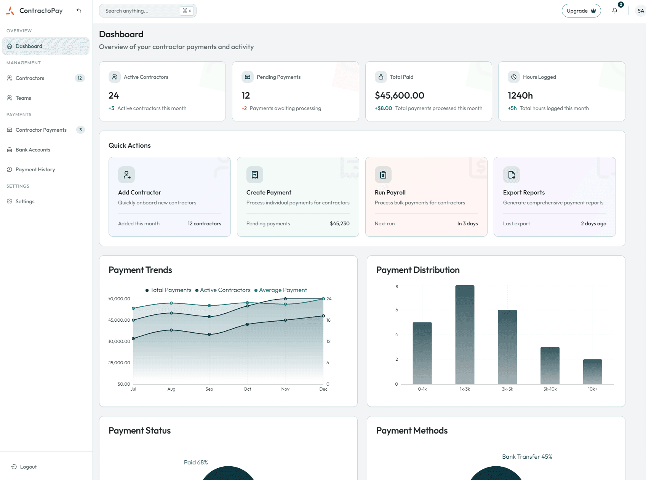Click the Command-K shortcut badge in search
Viewport: 646px width, 480px height.
click(x=187, y=11)
